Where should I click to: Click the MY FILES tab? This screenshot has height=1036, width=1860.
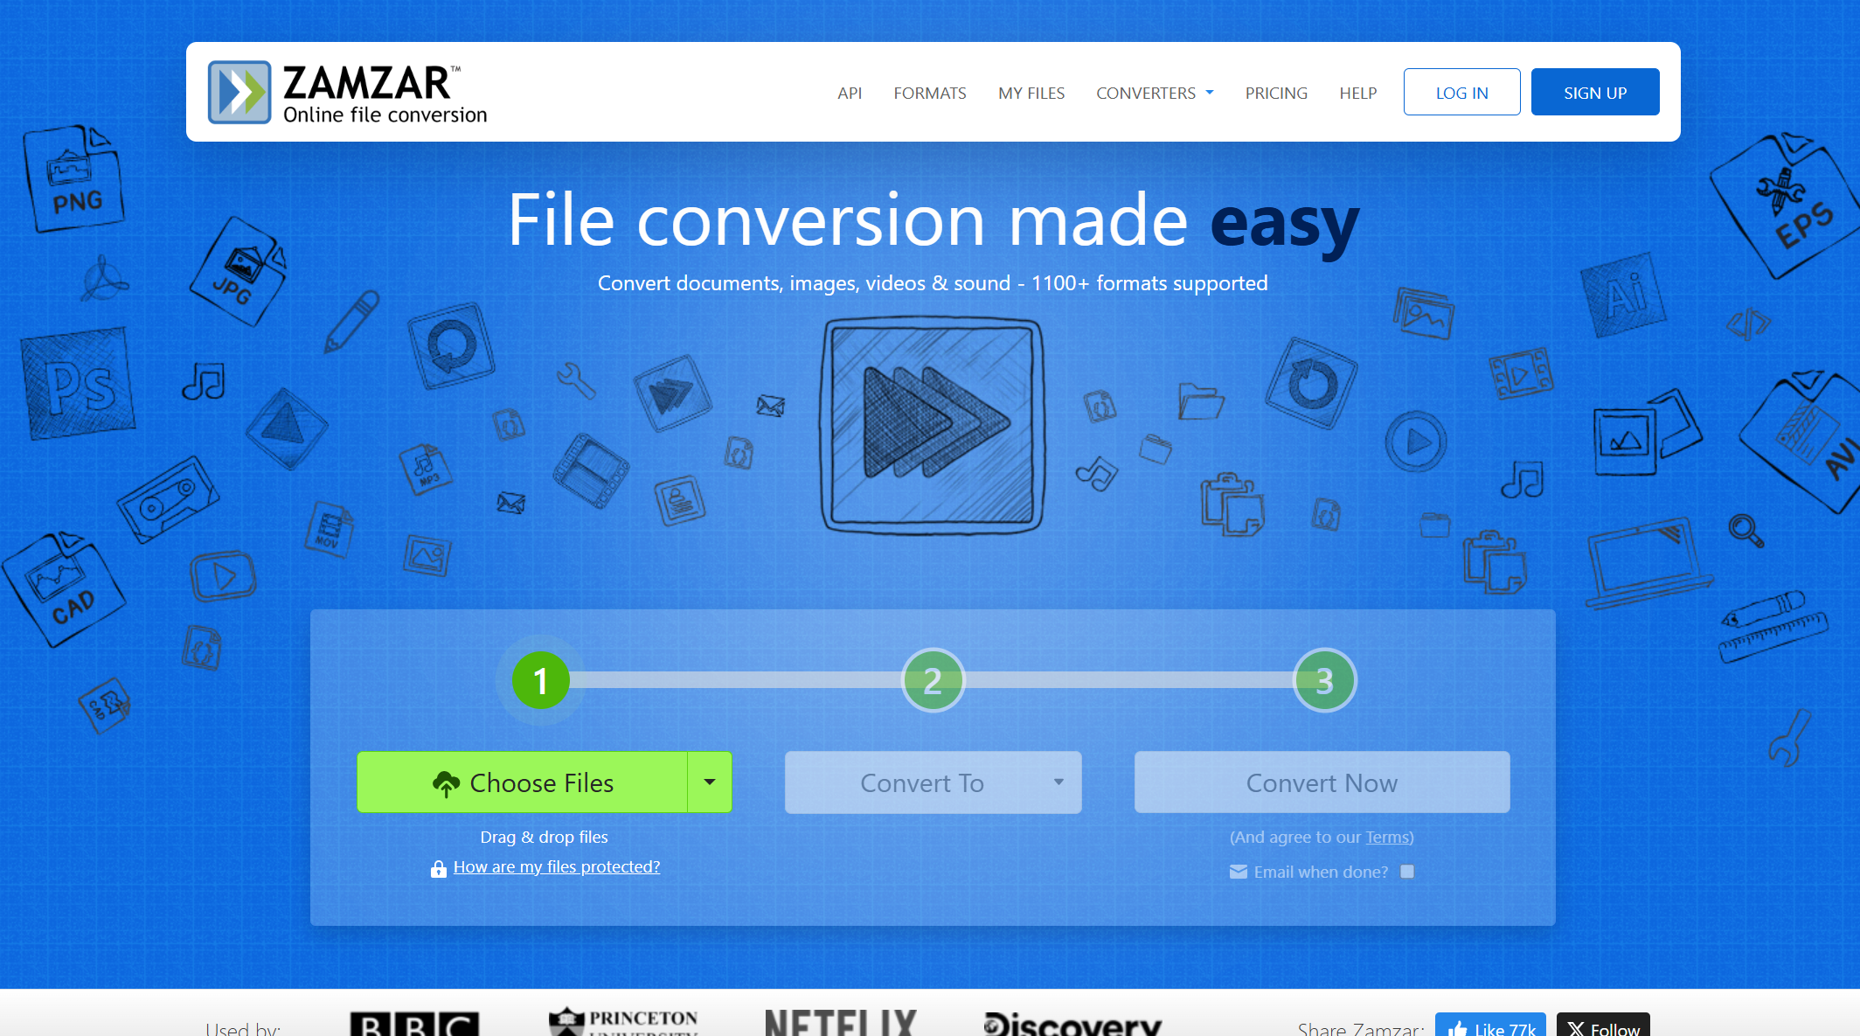1031,92
